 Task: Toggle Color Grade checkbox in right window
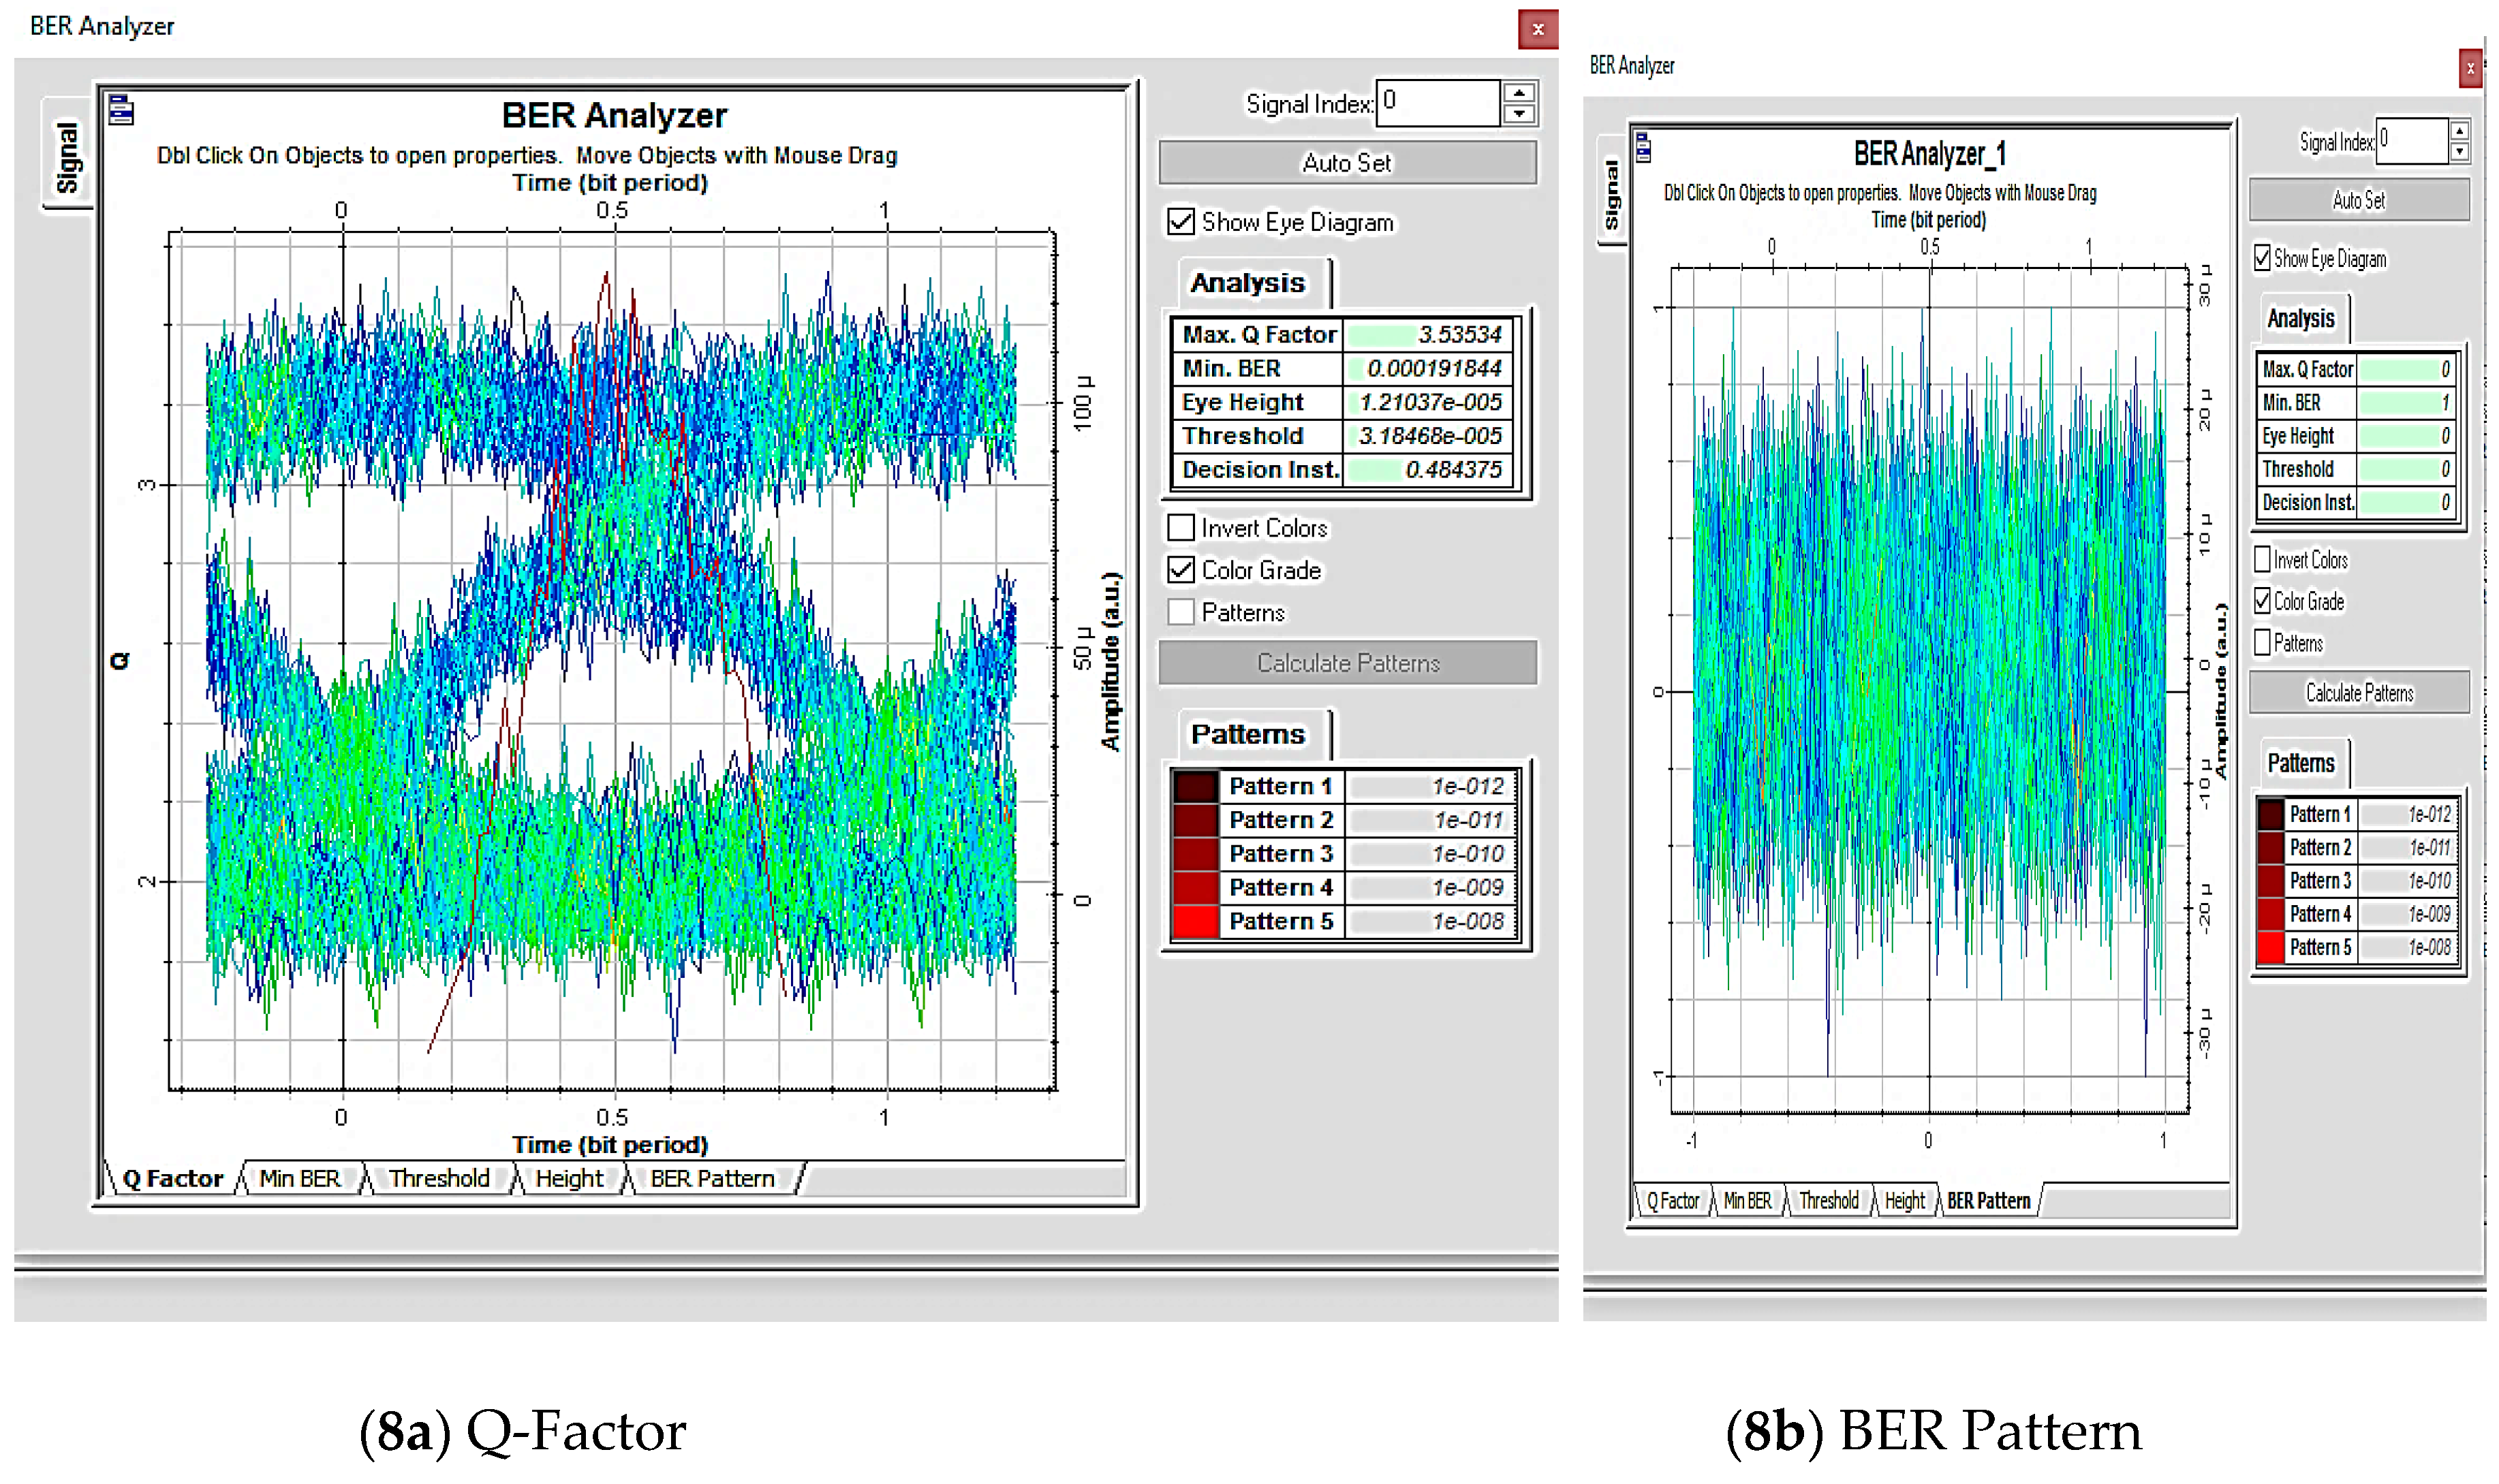coord(2262,601)
